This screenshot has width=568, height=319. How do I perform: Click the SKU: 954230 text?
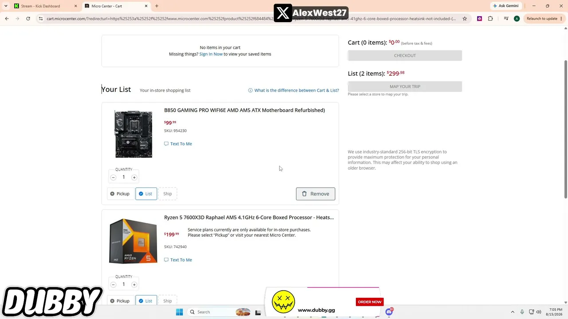point(175,131)
